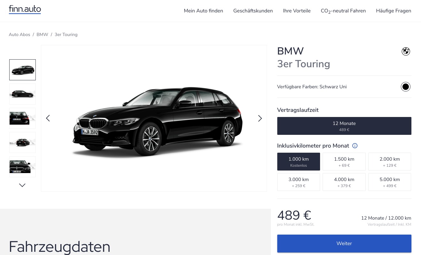Image resolution: width=421 pixels, height=255 pixels.
Task: Click the finn.auto logo
Action: (x=25, y=10)
